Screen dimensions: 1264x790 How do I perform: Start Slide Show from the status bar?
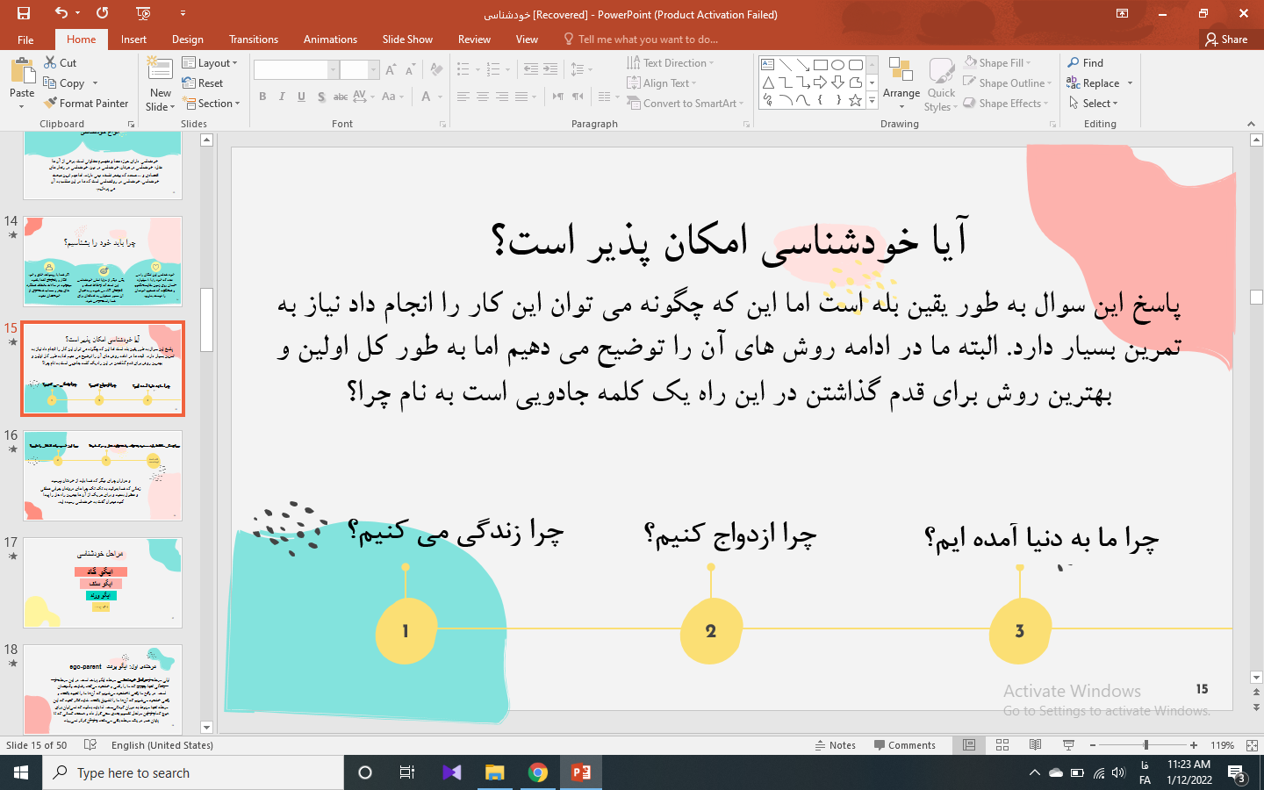coord(1068,745)
